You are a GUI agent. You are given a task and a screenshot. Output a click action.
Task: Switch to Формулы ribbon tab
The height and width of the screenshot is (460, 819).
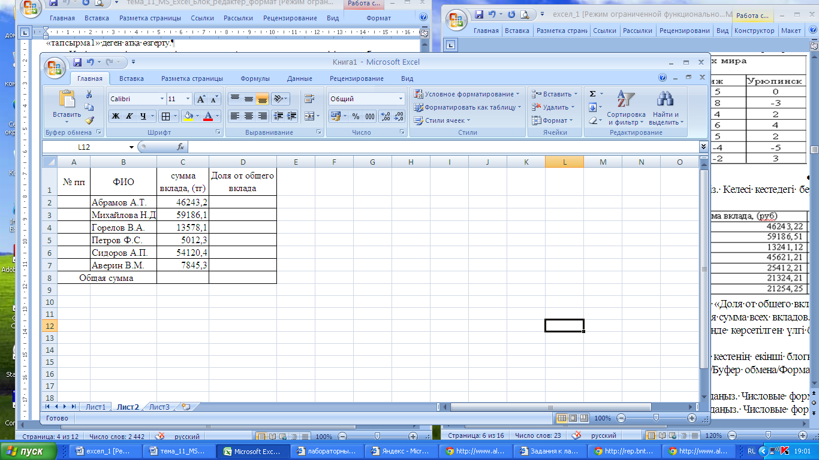(255, 78)
